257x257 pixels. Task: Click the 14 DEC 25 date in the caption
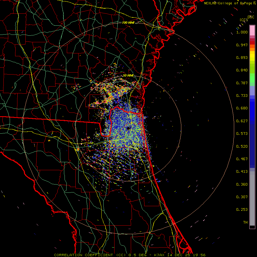coord(179,255)
